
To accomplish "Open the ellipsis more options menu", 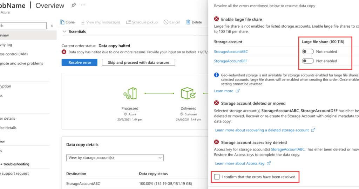I will (83, 5).
